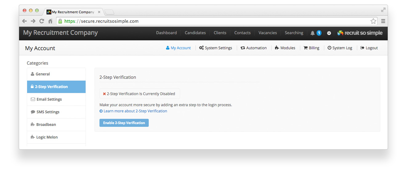The height and width of the screenshot is (173, 408).
Task: Click the browser back arrow
Action: coord(25,21)
